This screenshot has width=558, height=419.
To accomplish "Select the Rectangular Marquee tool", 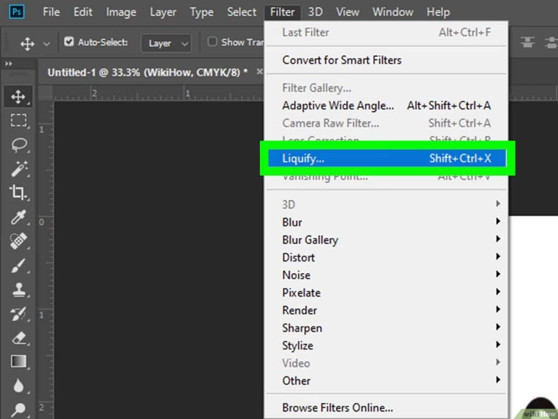I will pyautogui.click(x=19, y=121).
